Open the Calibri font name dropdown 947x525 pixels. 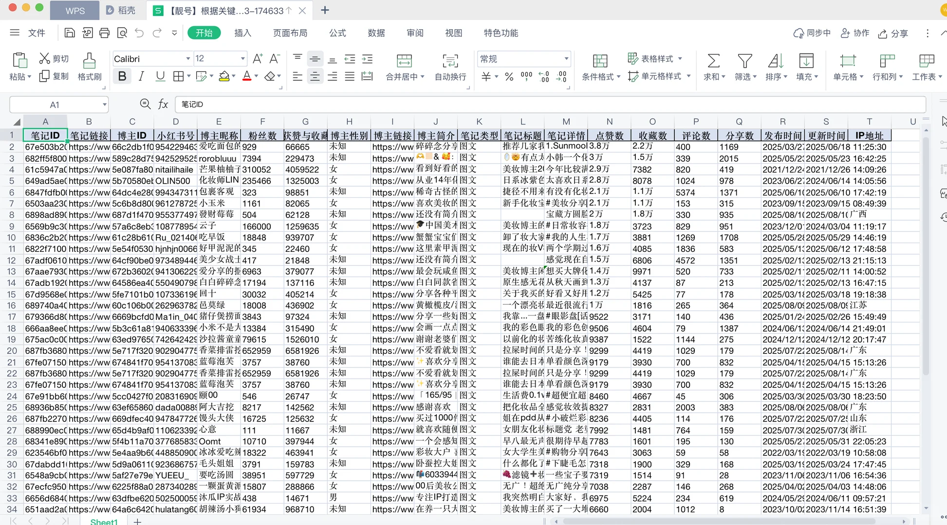point(187,59)
